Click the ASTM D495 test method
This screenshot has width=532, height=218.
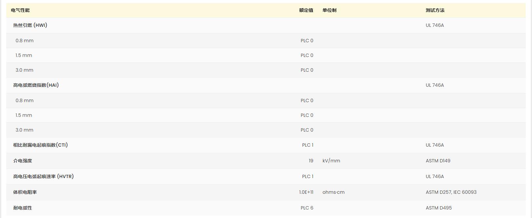439,208
